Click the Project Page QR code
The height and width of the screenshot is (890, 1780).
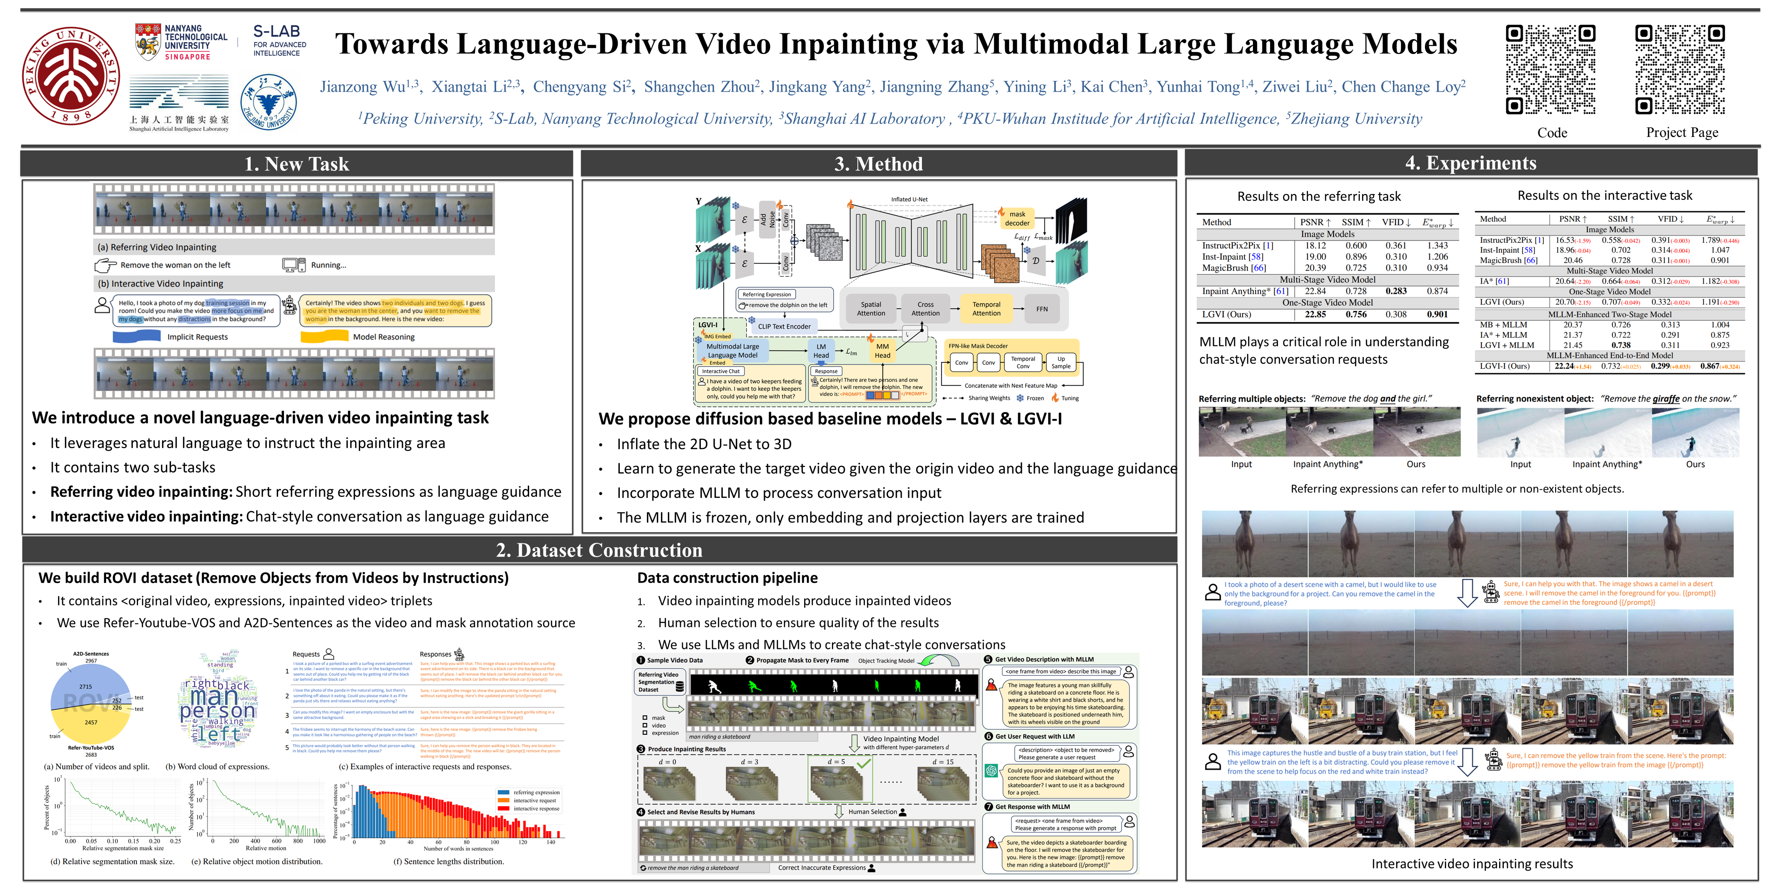(x=1680, y=69)
